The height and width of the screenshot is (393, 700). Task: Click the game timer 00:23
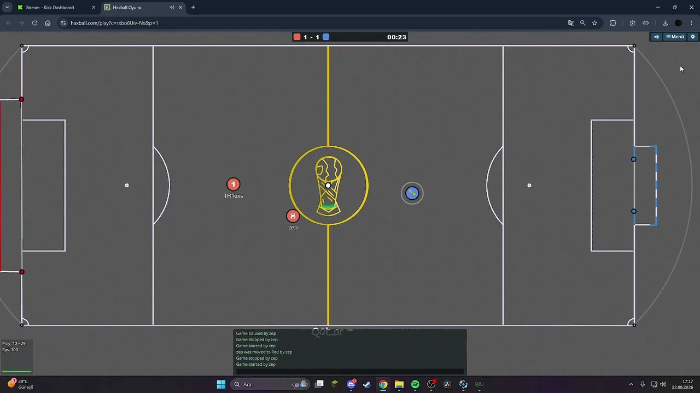396,37
